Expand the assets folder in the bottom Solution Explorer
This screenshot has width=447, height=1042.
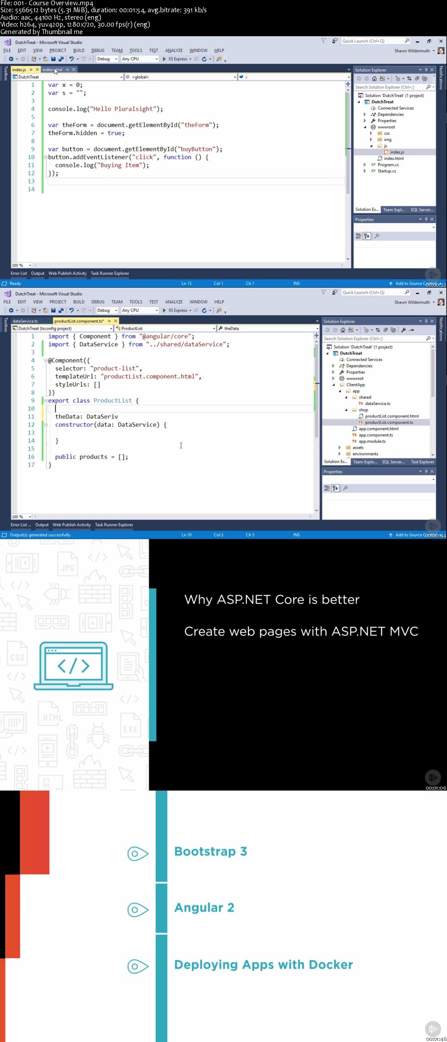click(x=340, y=448)
